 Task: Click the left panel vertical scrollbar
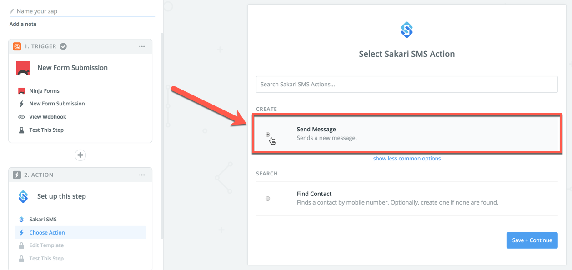[x=162, y=136]
